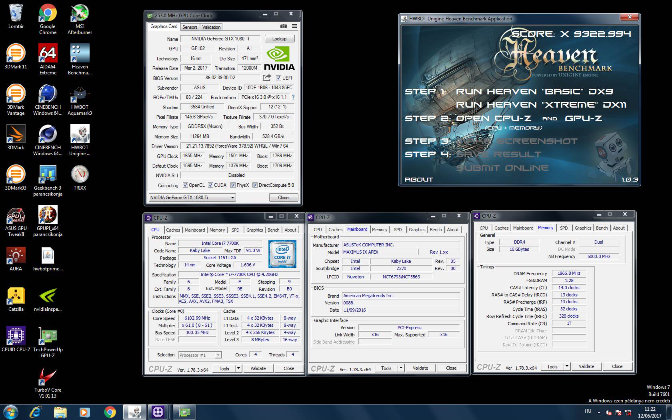The image size is (672, 420).
Task: Open 3DMark03 desktop icon
Action: pos(16,178)
